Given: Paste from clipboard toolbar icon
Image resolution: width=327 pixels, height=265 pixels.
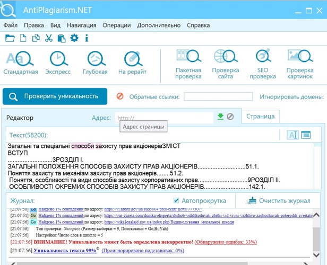Looking at the screenshot, I should [x=62, y=38].
